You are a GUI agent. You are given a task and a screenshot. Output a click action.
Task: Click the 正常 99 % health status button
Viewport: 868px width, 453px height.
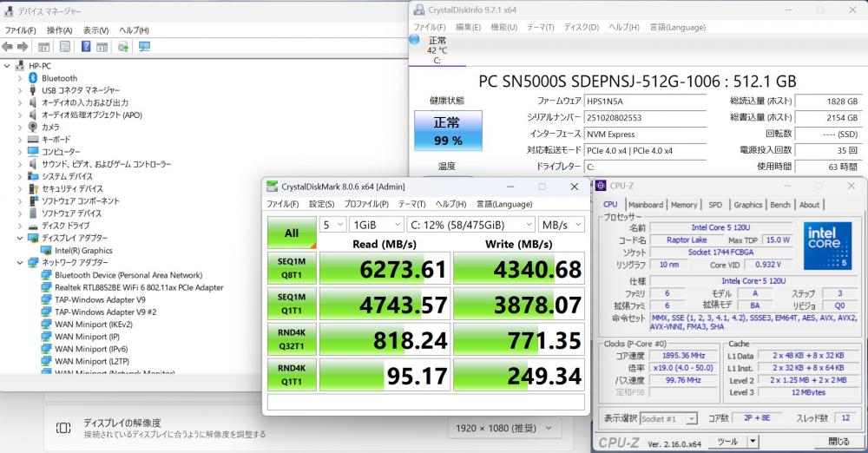pos(448,131)
